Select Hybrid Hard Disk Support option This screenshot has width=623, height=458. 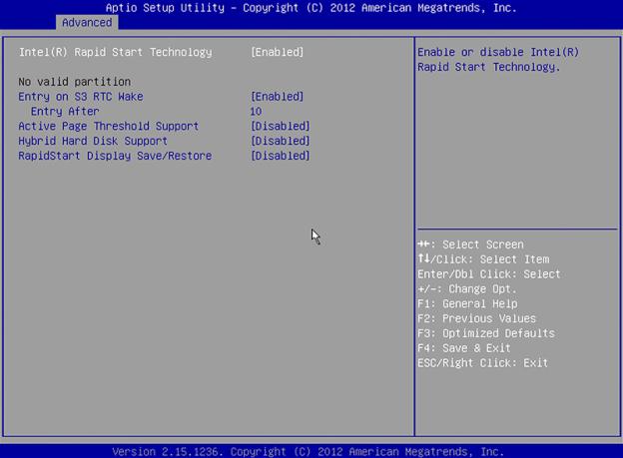[x=93, y=141]
